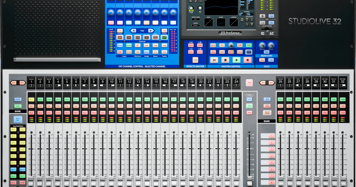Go to previous Fat Channel page arrow
356x187 pixels.
(x=133, y=31)
